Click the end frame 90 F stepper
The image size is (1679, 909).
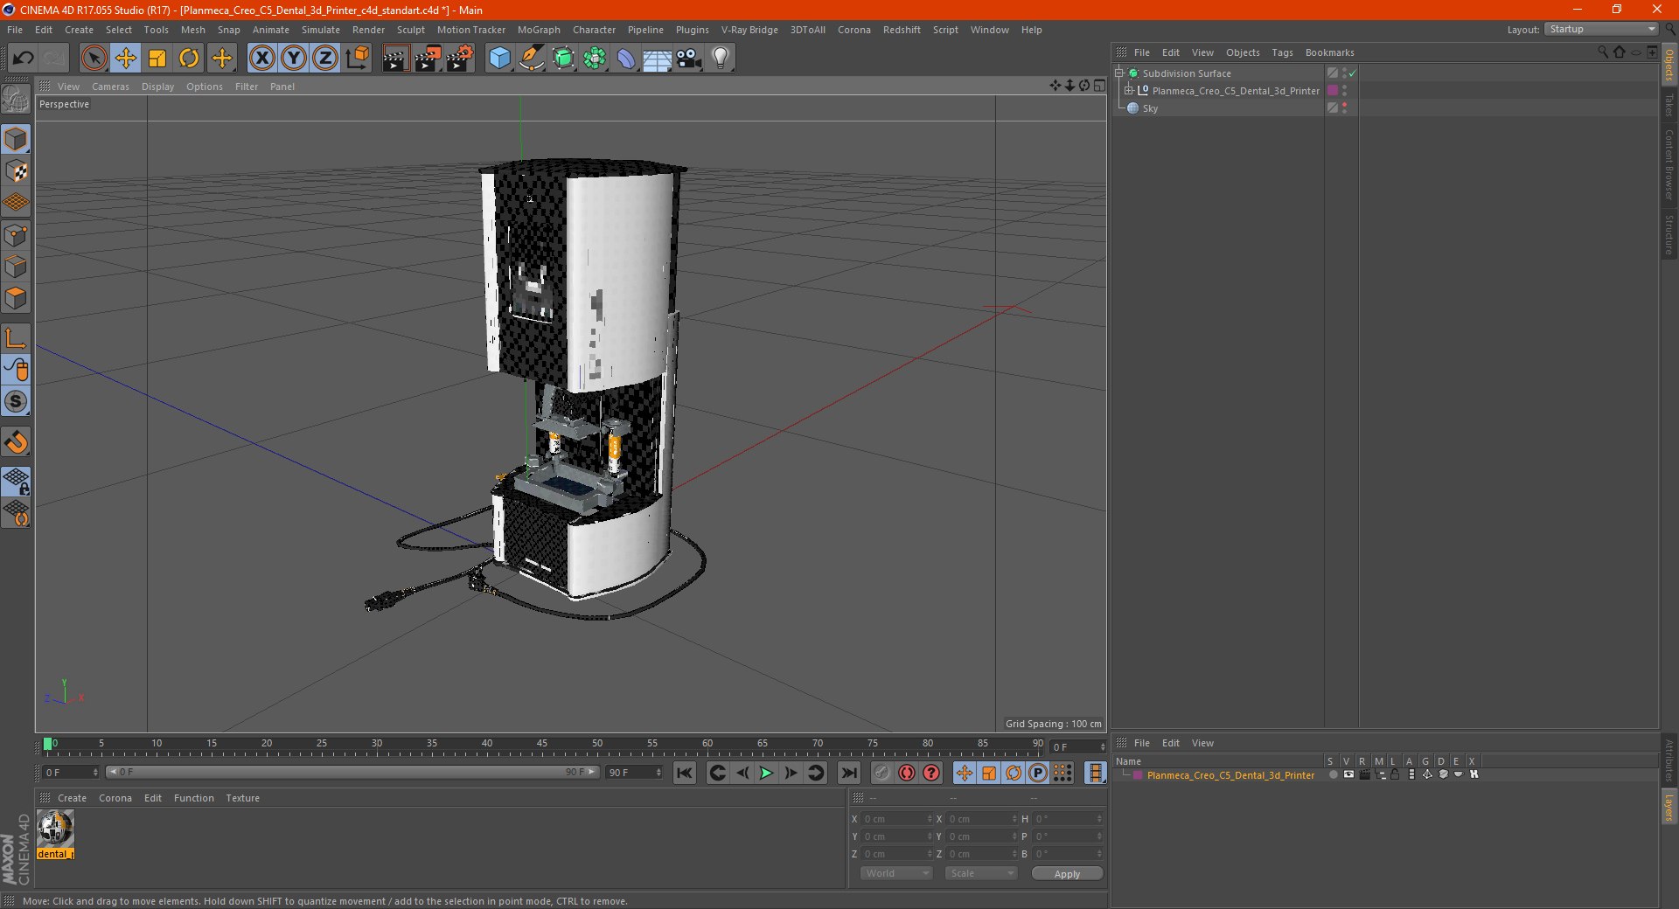coord(658,772)
